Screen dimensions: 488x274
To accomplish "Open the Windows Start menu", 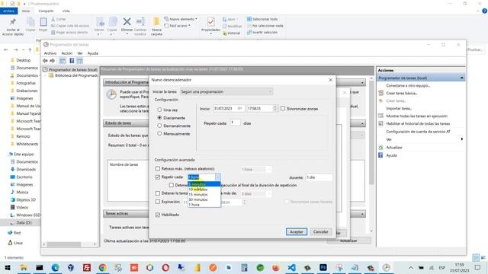I will (x=7, y=267).
